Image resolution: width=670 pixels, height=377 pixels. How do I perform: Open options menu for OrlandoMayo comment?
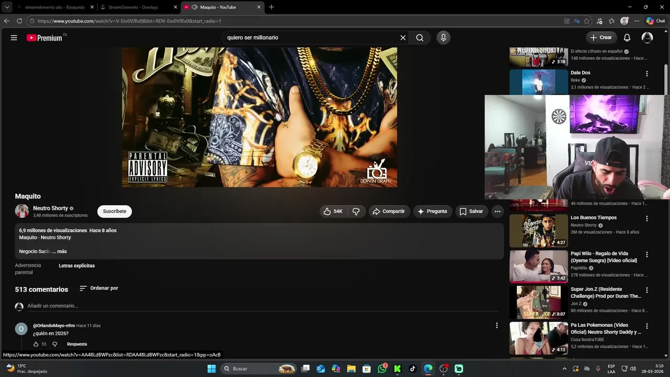click(x=497, y=325)
